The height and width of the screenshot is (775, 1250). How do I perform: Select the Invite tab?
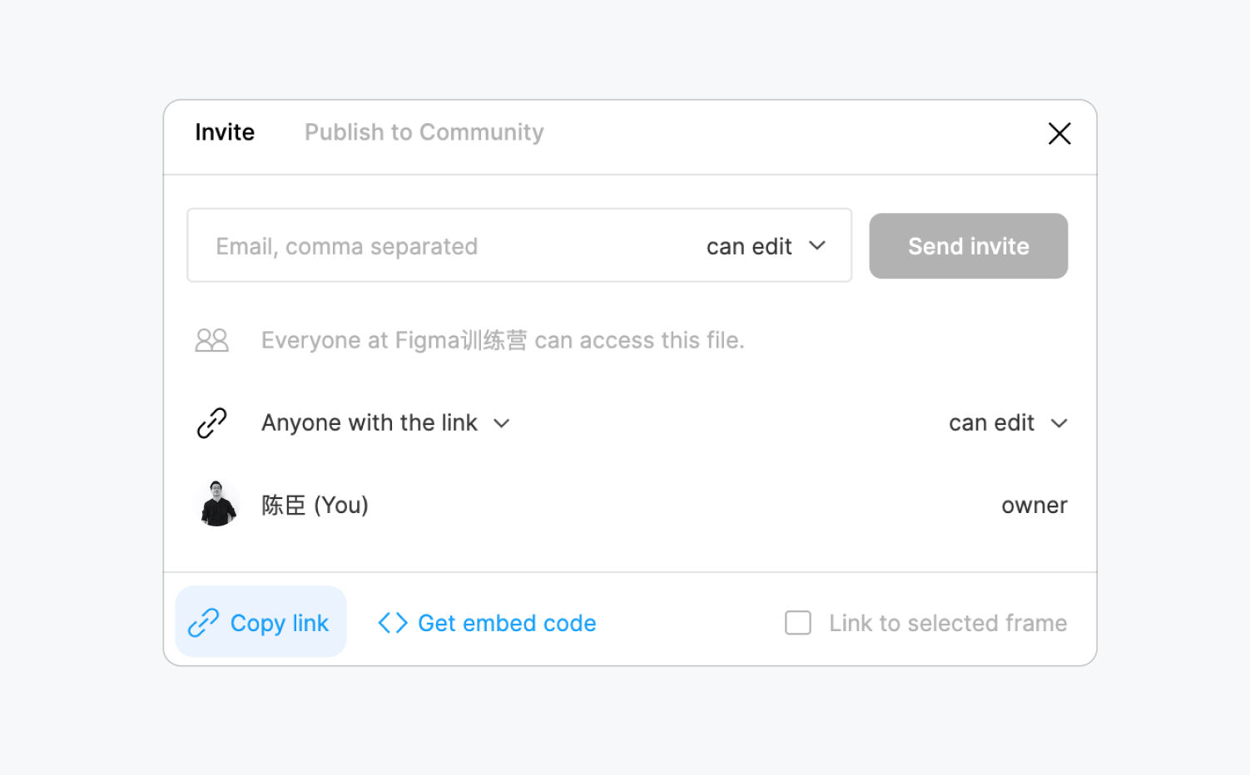point(225,132)
